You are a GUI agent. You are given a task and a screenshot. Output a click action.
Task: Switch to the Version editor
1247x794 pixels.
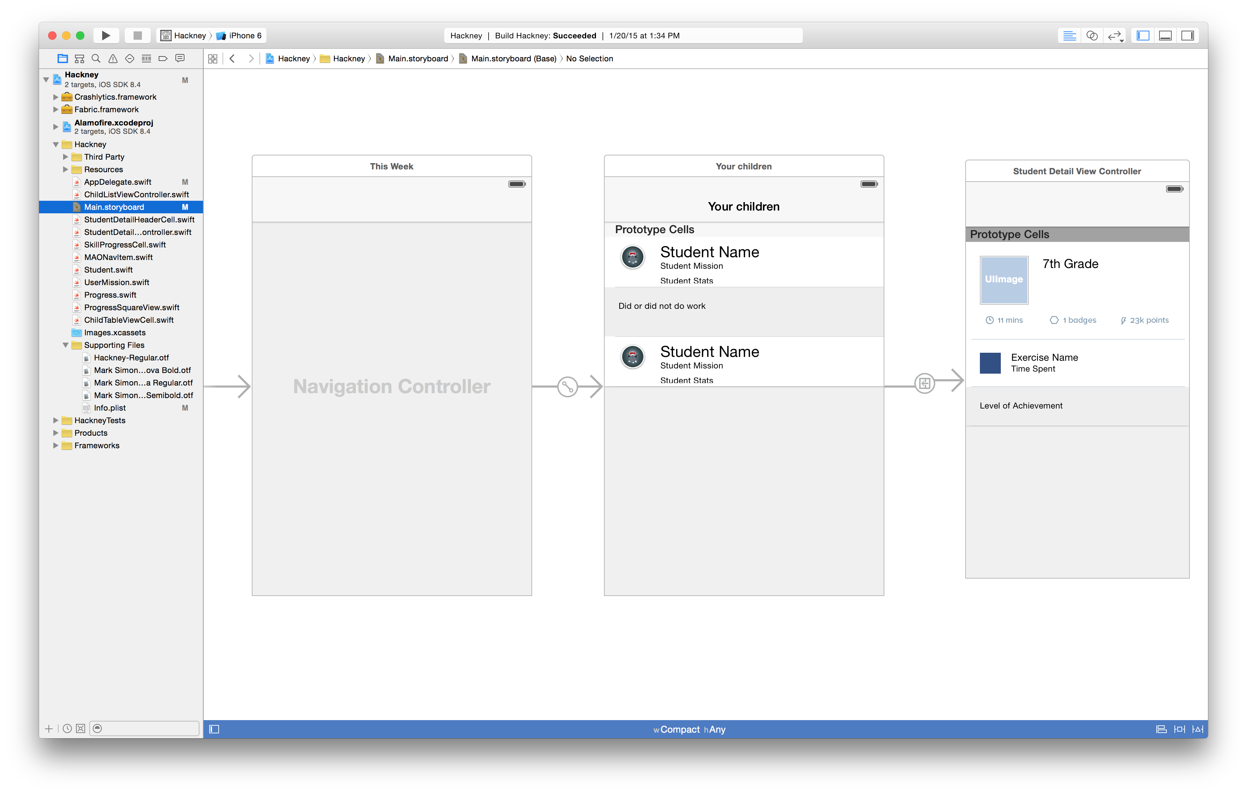pyautogui.click(x=1114, y=35)
